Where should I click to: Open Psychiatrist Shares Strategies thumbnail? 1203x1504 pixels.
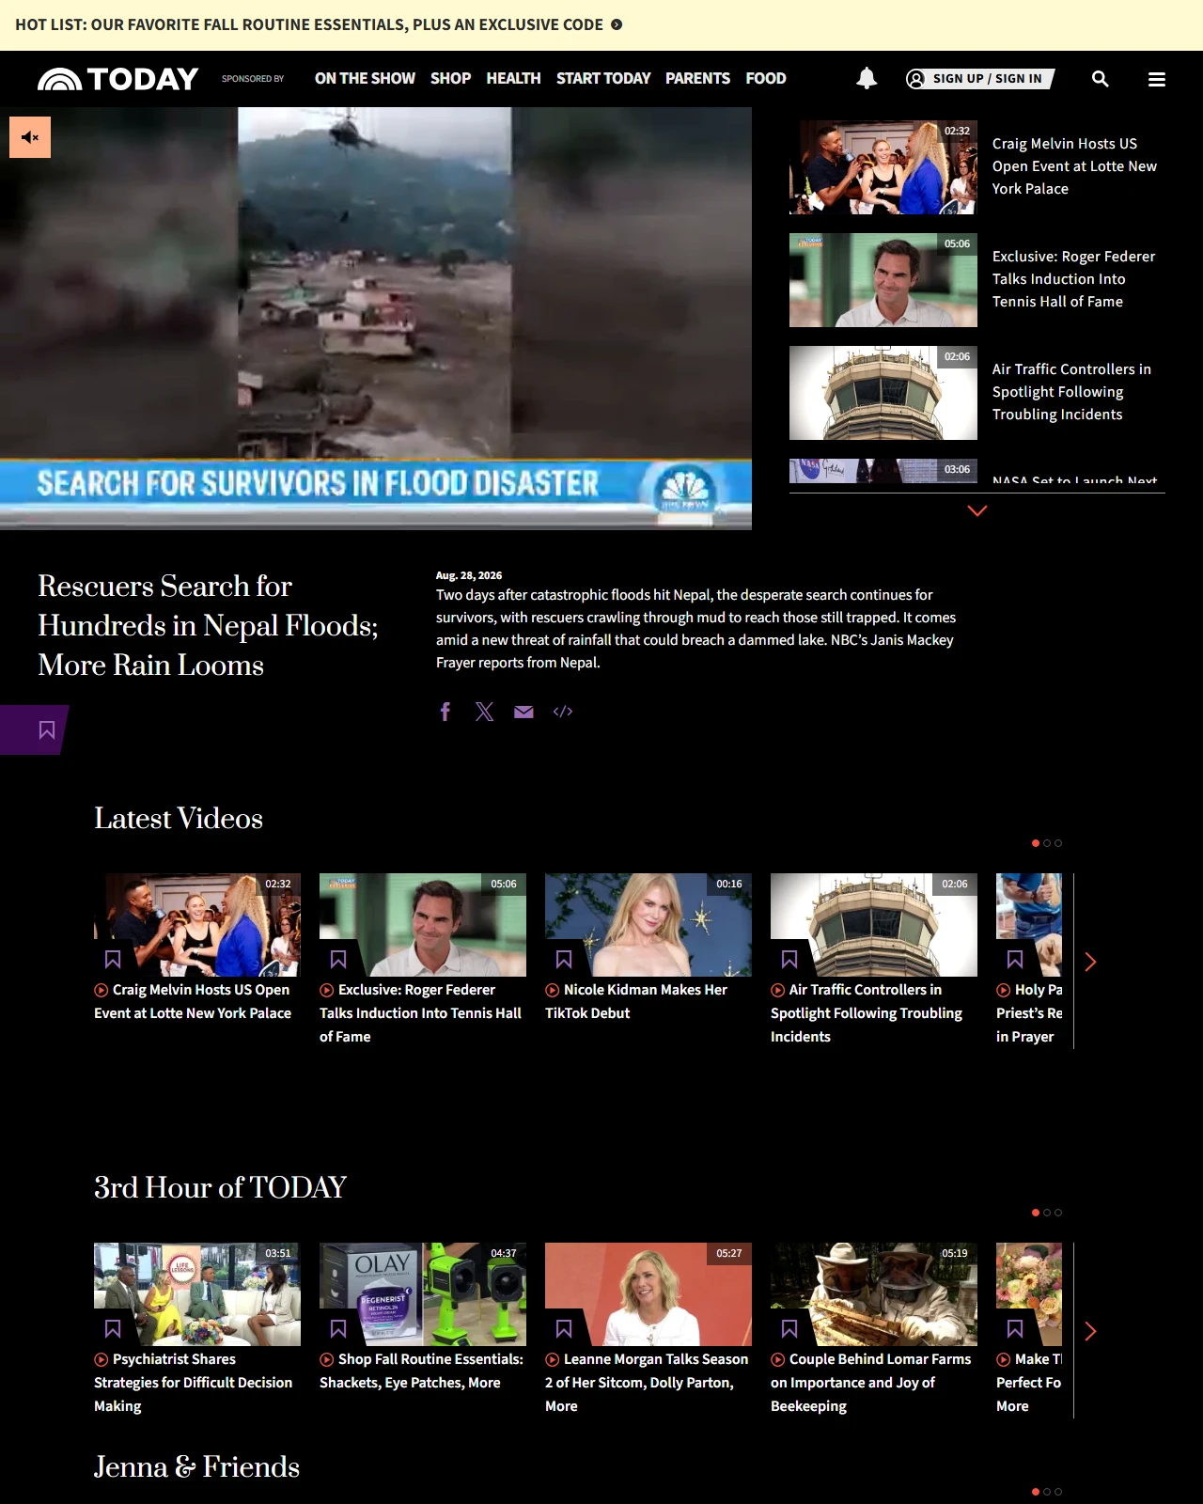(197, 1294)
